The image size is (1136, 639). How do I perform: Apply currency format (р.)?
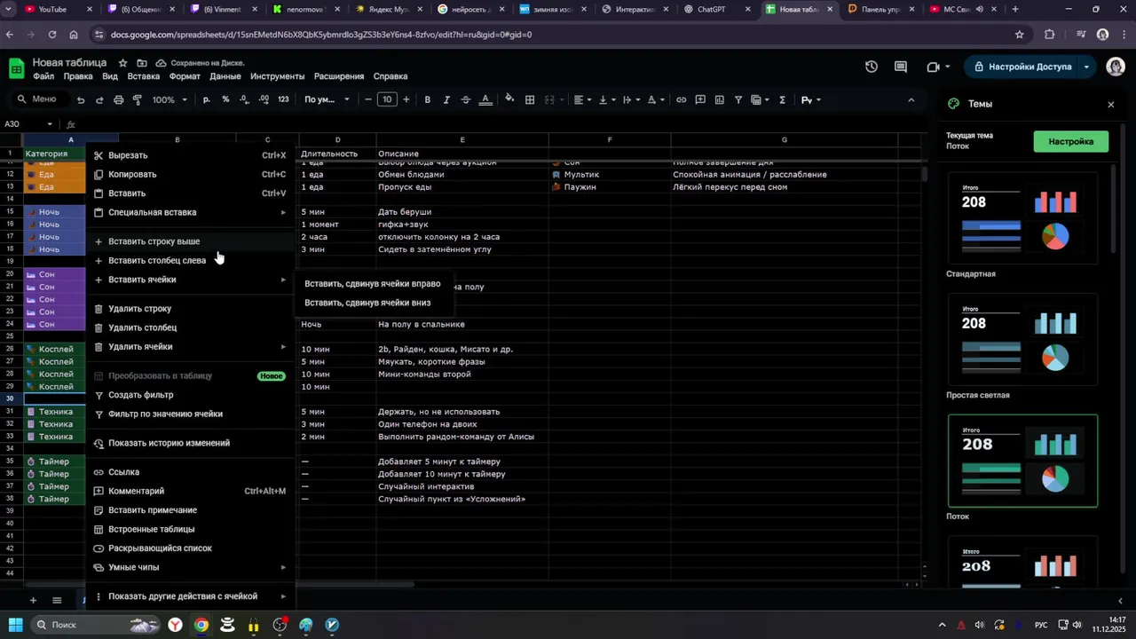pos(207,99)
